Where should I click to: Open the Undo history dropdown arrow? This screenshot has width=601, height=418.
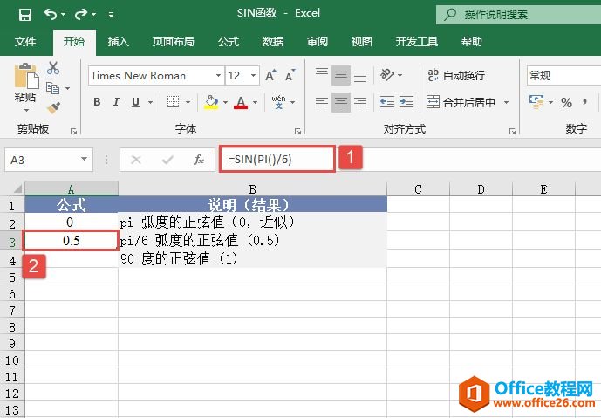pyautogui.click(x=64, y=15)
